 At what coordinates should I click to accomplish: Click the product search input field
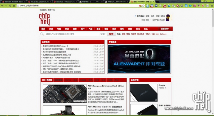tap(72, 34)
